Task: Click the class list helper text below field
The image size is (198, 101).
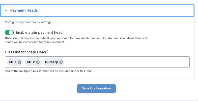Action: (49, 71)
